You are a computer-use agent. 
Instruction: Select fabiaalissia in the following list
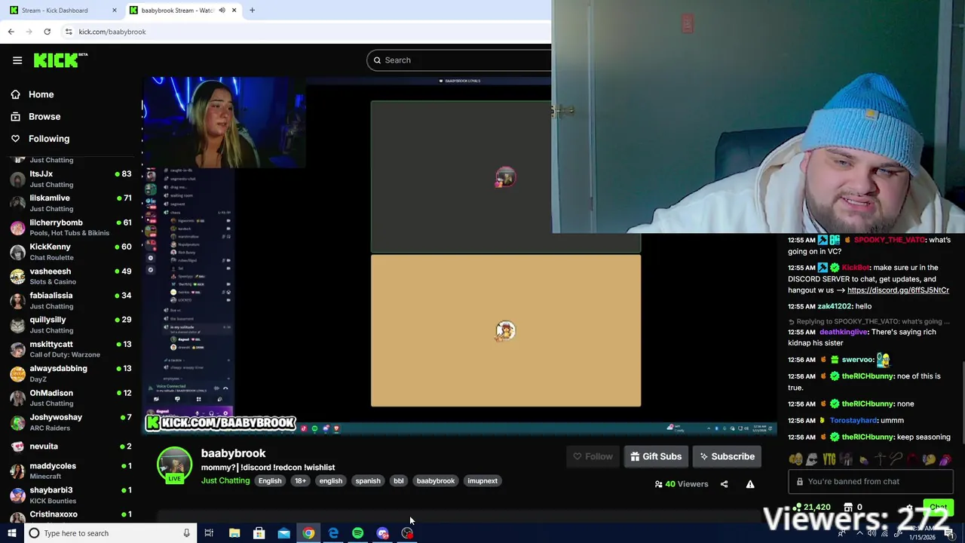(x=71, y=300)
